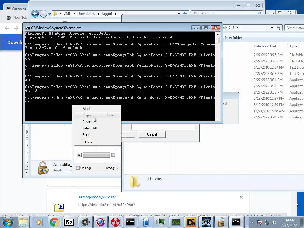304x228 pixels.
Task: Click Chrome's forward navigation arrow
Action: (x=16, y=28)
